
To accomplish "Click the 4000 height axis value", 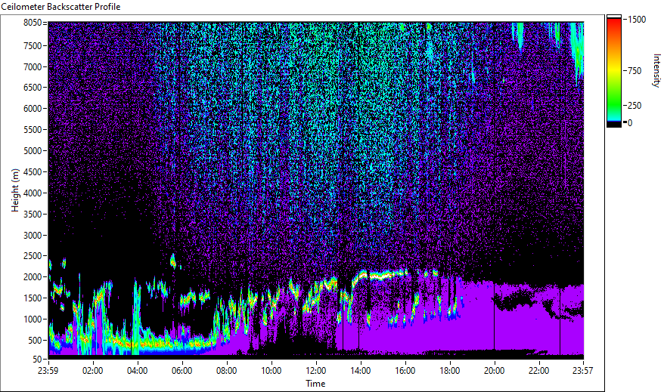I will coord(33,193).
